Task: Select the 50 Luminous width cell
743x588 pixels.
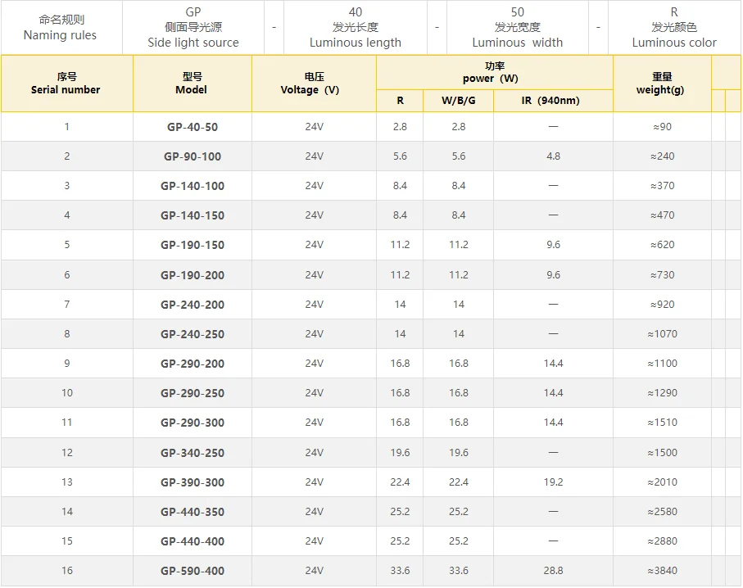Action: tap(518, 28)
